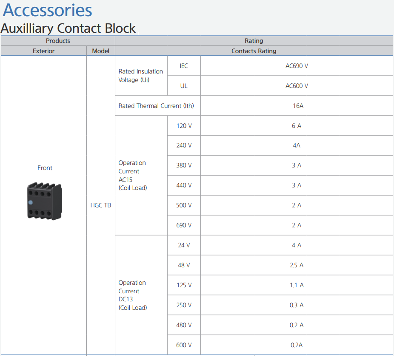
Task: Click the '480 V' voltage cell
Action: 184,325
